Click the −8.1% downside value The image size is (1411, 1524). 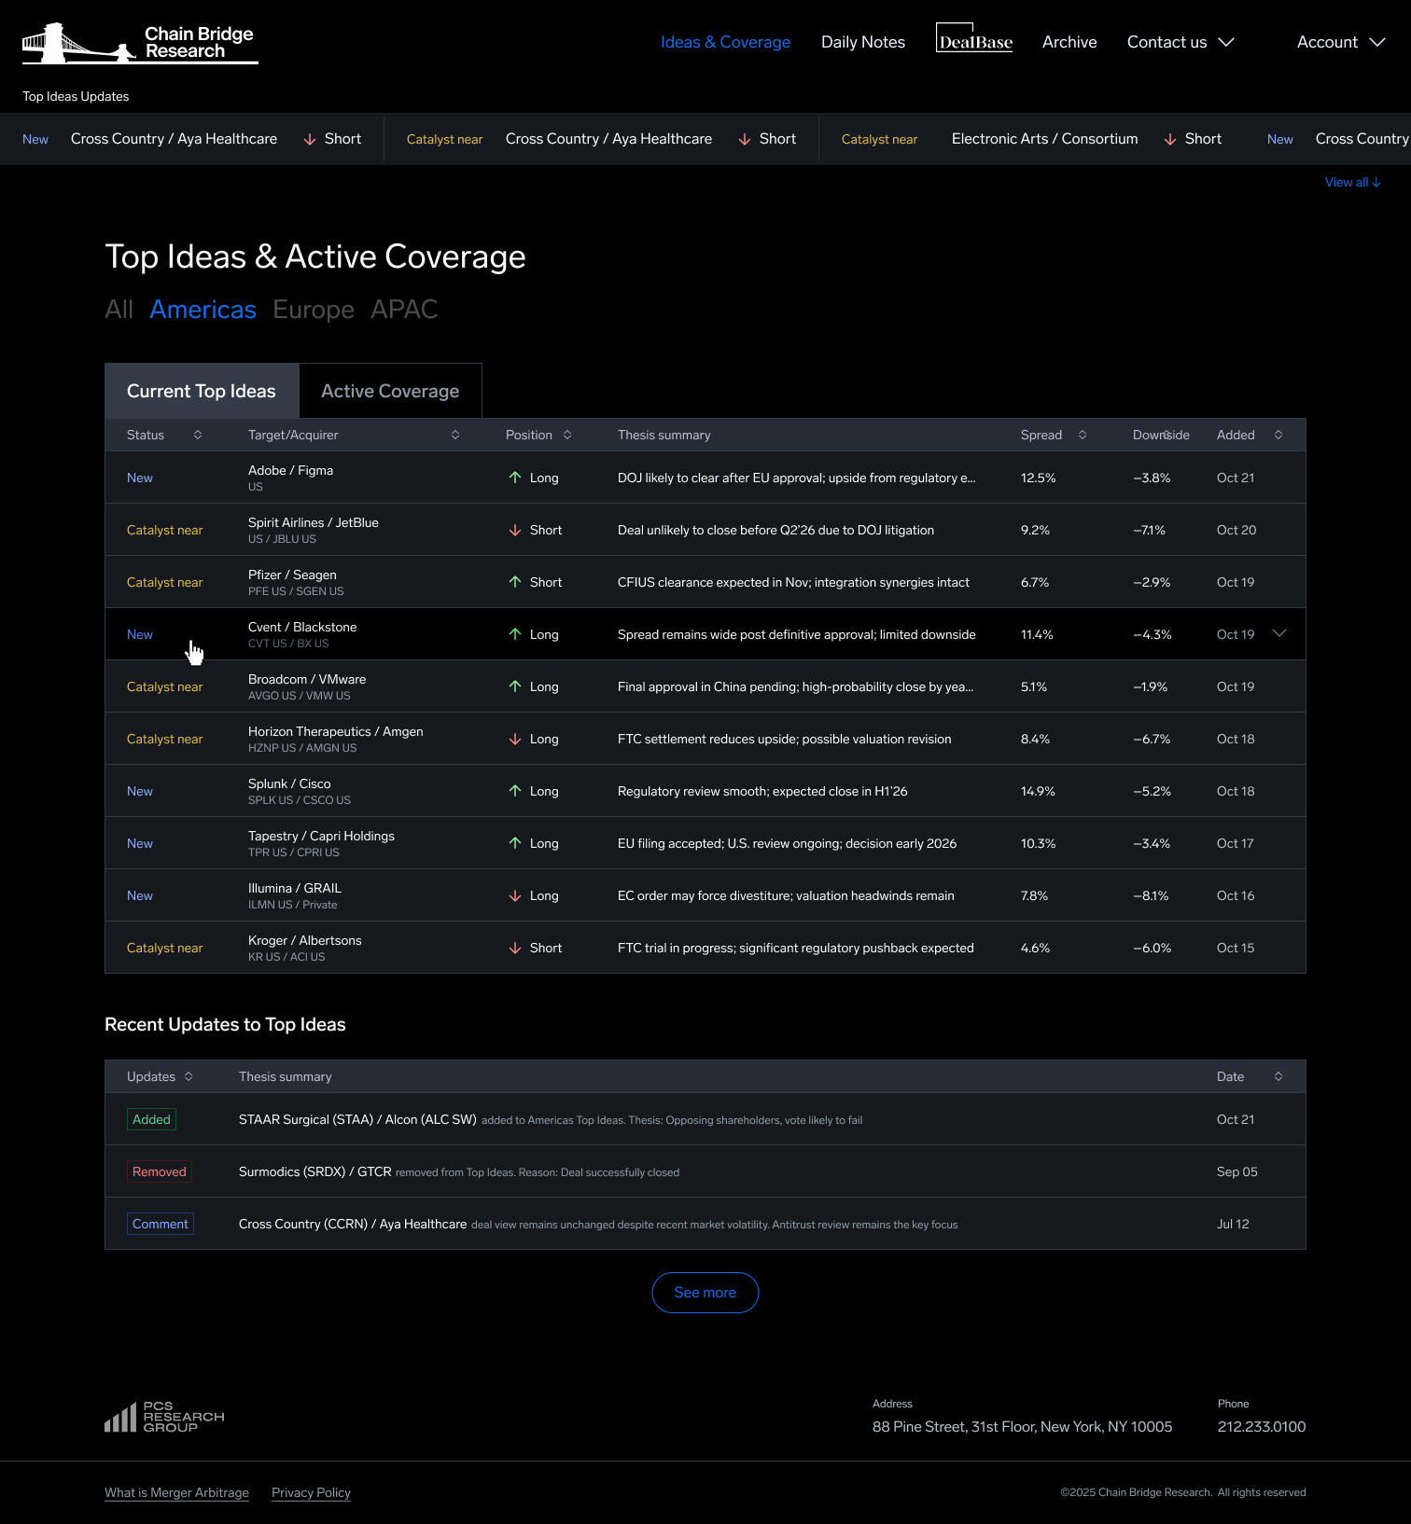[x=1151, y=895]
